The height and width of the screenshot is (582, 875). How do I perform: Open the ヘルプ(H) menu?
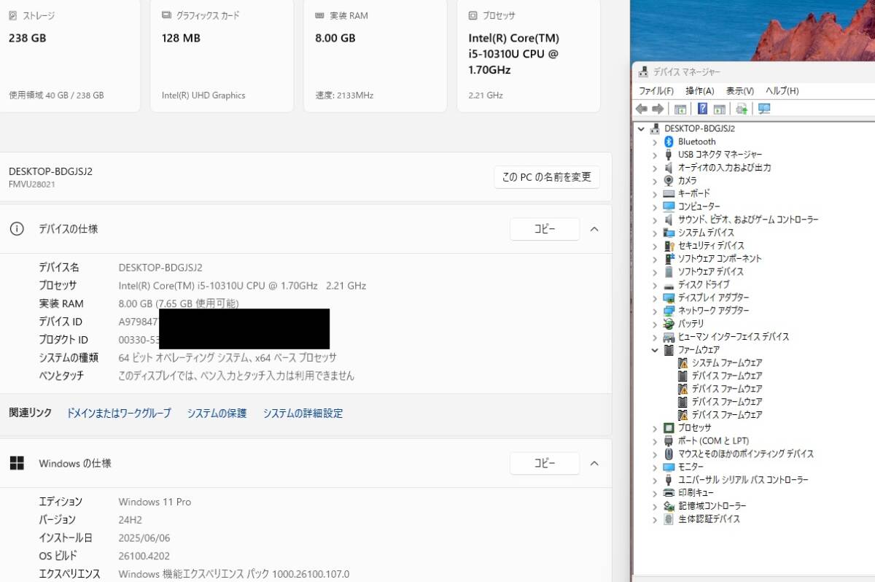tap(782, 90)
